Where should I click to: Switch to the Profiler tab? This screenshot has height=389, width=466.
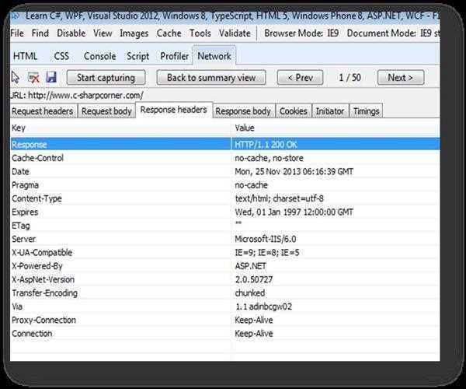174,56
